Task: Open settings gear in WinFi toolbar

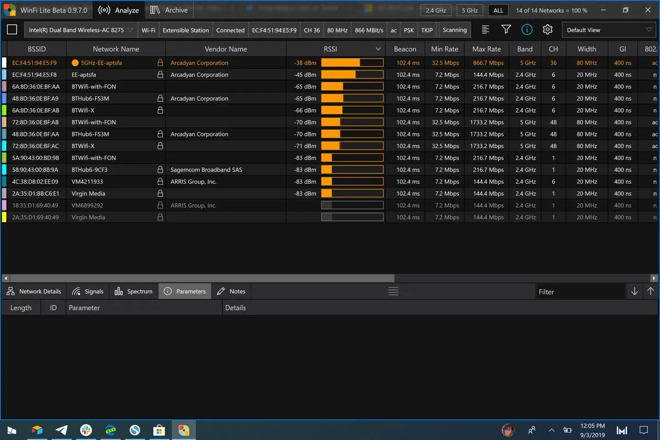Action: 547,30
